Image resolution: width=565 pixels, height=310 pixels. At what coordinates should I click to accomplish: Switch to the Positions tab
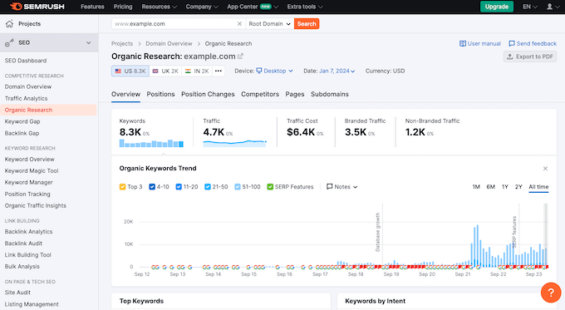pos(160,94)
